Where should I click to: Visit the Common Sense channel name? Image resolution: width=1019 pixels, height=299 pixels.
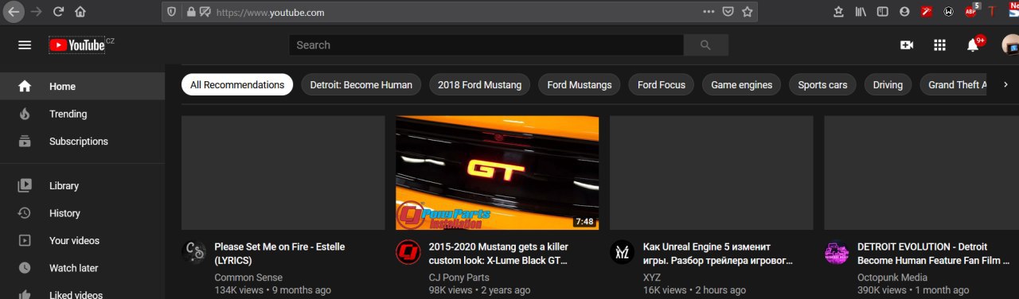click(248, 278)
